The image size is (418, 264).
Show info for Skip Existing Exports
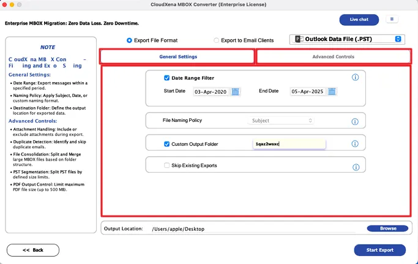356,167
